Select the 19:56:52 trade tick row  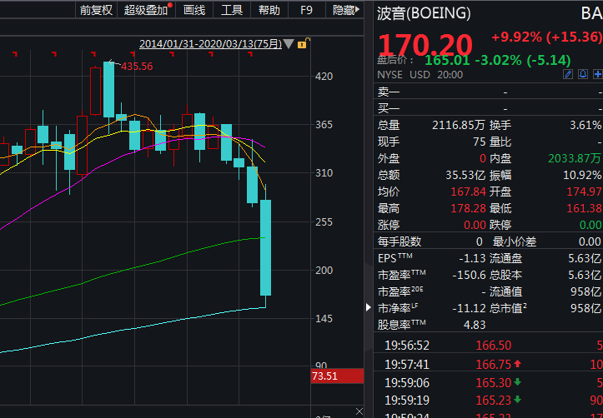(488, 346)
